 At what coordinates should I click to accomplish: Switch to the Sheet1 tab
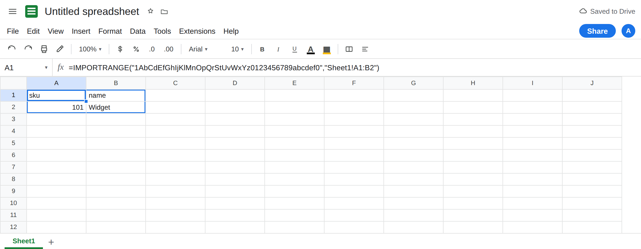coord(24,241)
